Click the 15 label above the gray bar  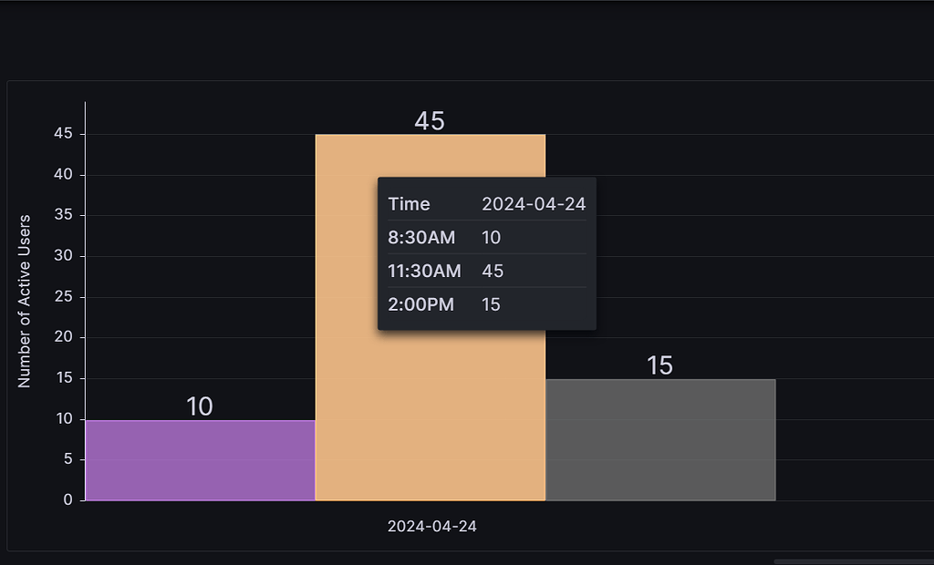659,365
